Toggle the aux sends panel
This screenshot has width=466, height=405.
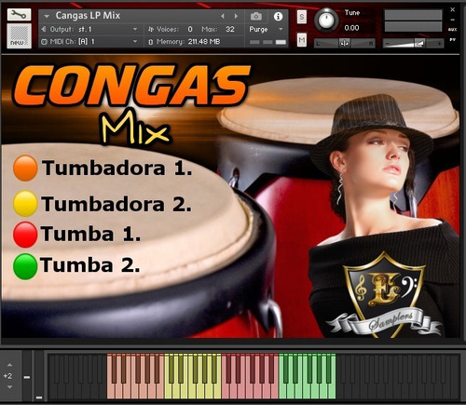(x=453, y=30)
